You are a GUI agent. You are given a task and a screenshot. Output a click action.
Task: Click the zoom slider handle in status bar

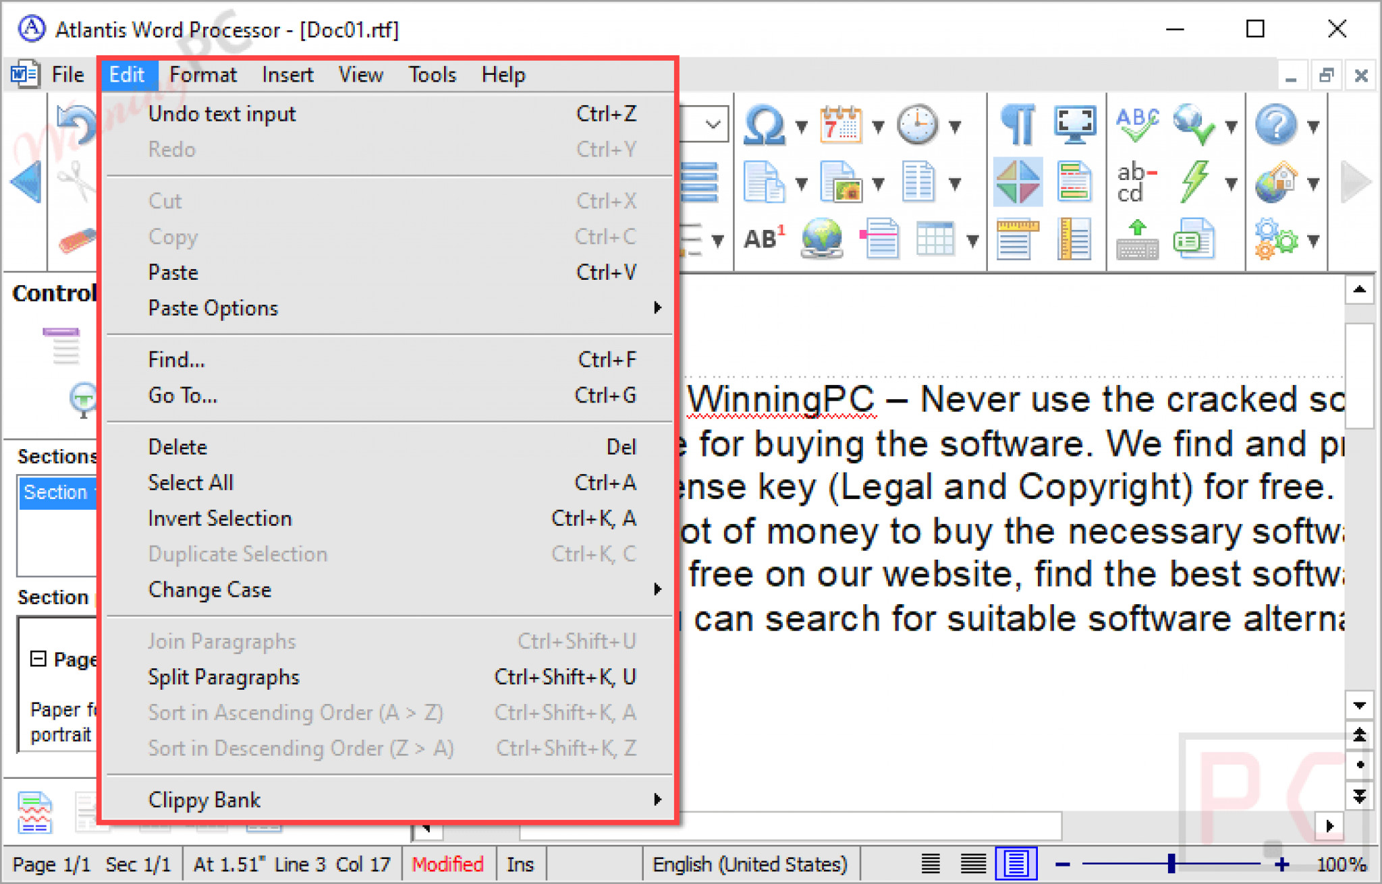tap(1172, 864)
